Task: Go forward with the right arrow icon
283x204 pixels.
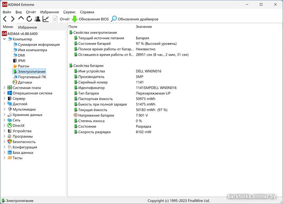Action: tap(13, 19)
